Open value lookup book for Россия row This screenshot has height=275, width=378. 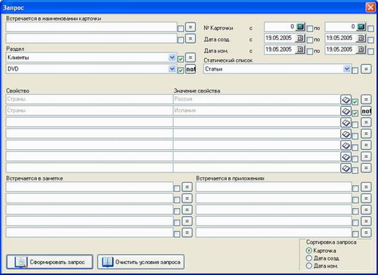[x=346, y=100]
